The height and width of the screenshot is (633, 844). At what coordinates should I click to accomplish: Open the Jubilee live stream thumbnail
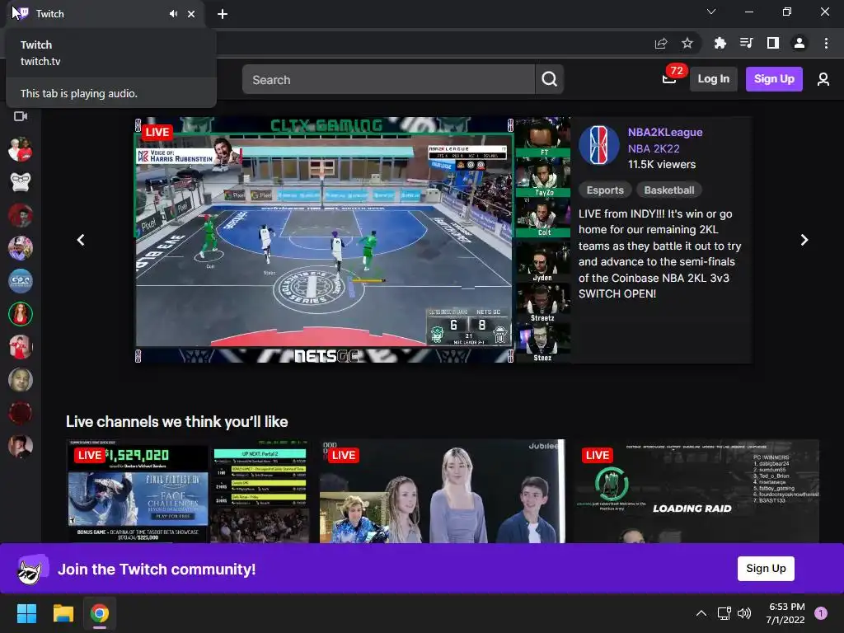[443, 491]
